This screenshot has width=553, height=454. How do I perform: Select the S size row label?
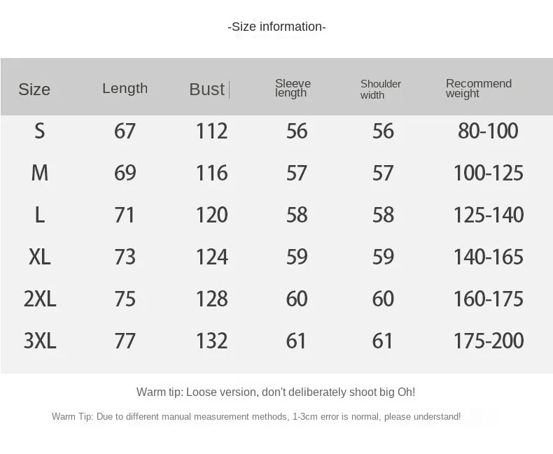pyautogui.click(x=39, y=131)
